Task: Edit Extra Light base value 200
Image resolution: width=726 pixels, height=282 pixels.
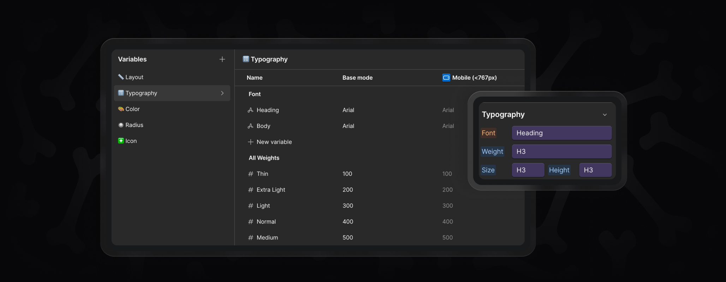Action: tap(348, 190)
